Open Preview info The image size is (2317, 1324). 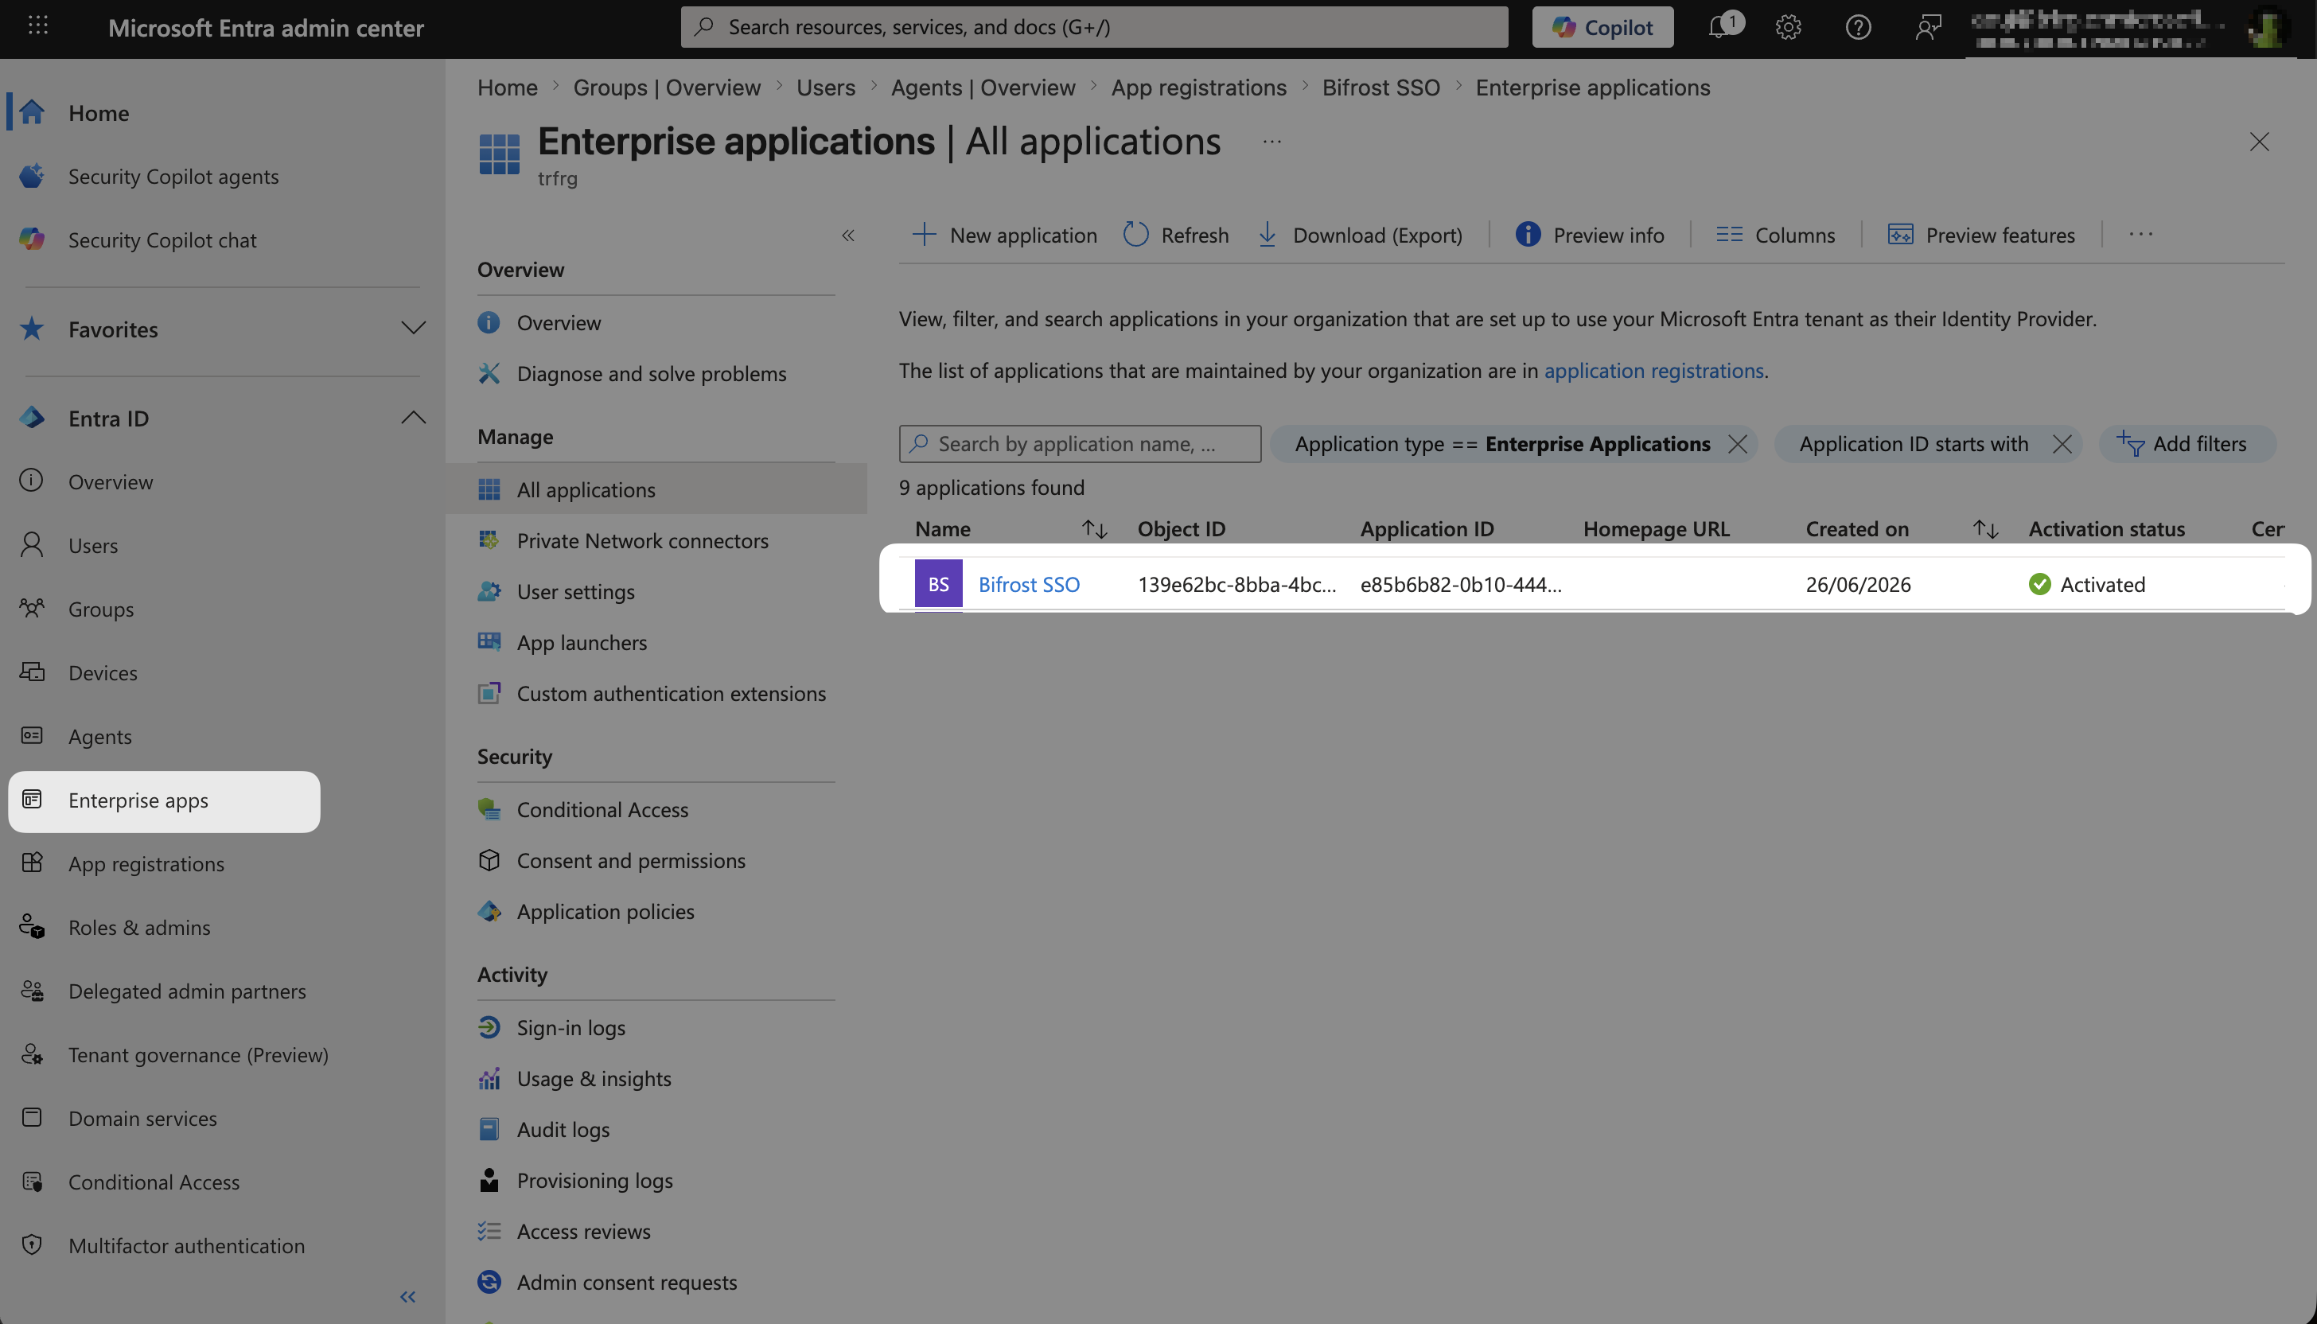[1590, 236]
